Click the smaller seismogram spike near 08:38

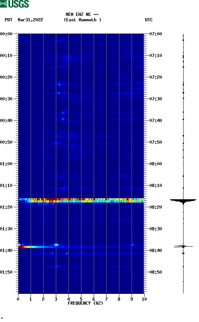(183, 247)
